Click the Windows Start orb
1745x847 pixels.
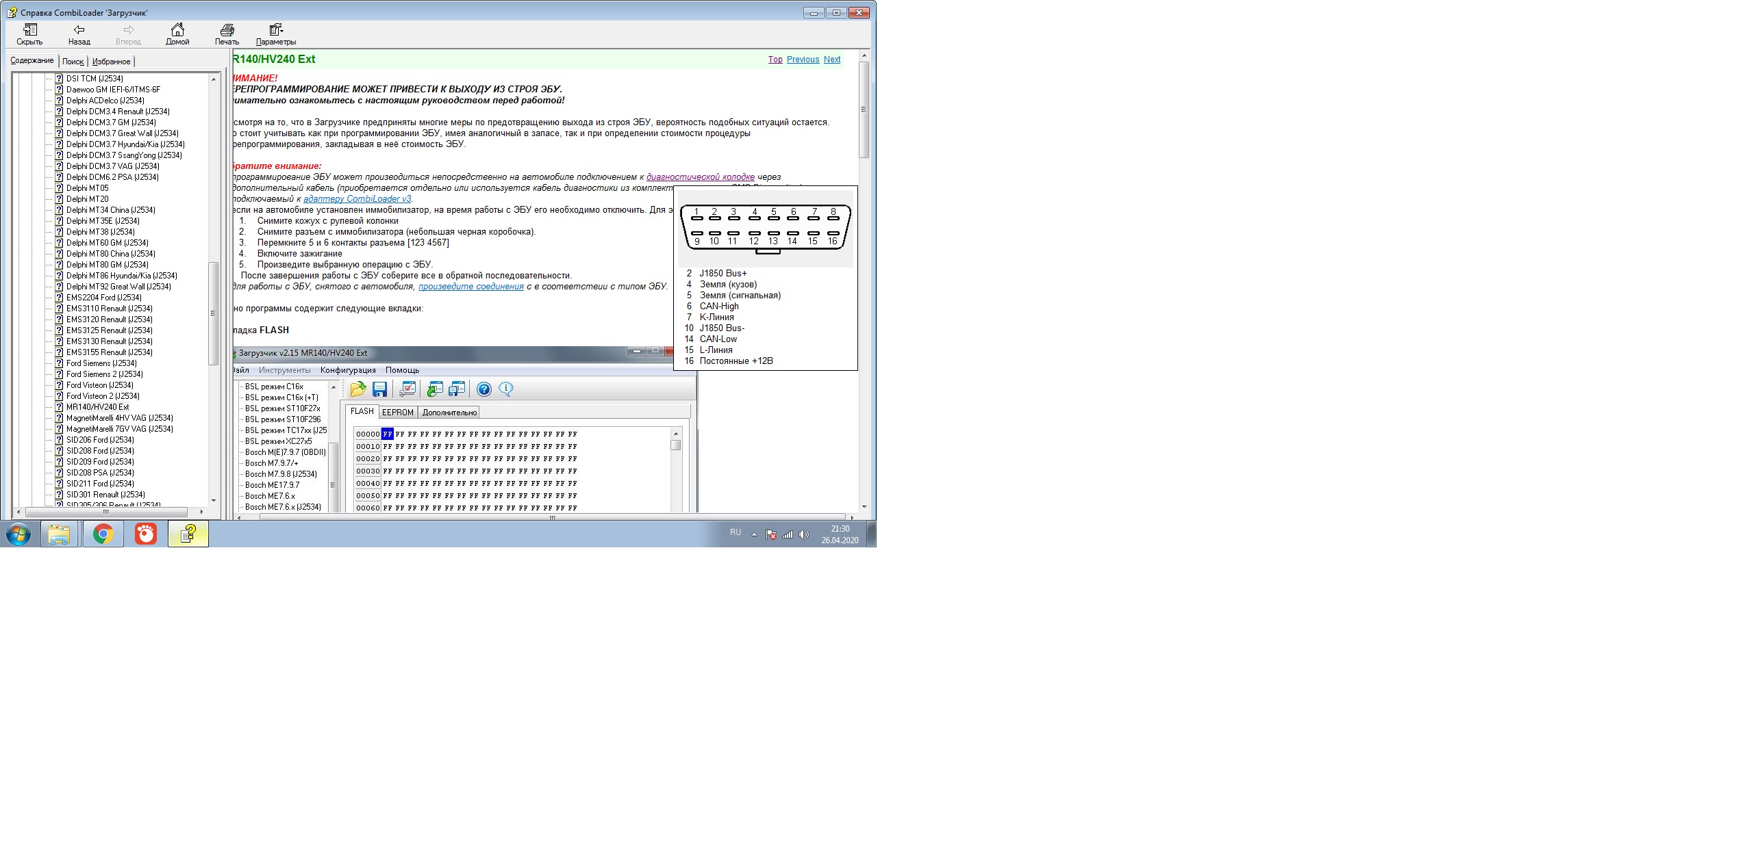18,534
